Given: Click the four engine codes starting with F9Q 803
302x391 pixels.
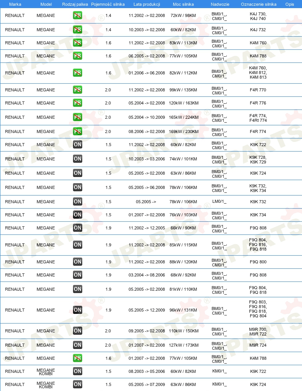Looking at the screenshot, I should [258, 309].
